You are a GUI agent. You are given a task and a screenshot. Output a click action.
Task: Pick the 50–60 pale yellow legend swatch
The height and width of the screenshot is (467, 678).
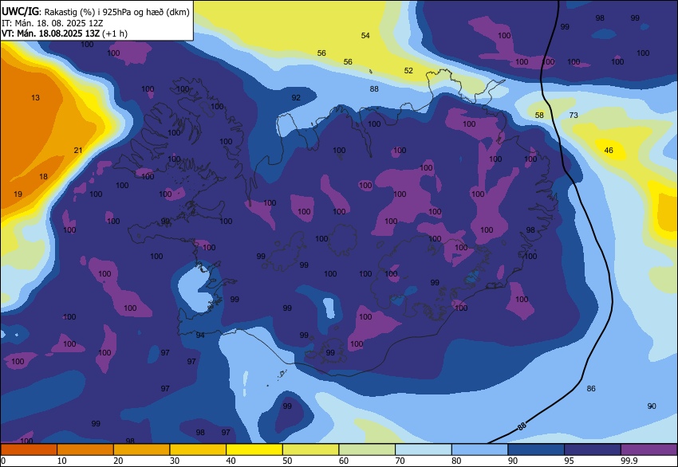click(310, 449)
